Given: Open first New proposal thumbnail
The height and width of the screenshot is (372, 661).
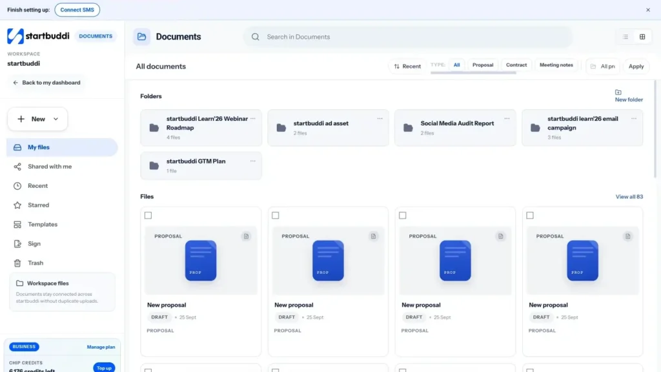Looking at the screenshot, I should pos(201,261).
